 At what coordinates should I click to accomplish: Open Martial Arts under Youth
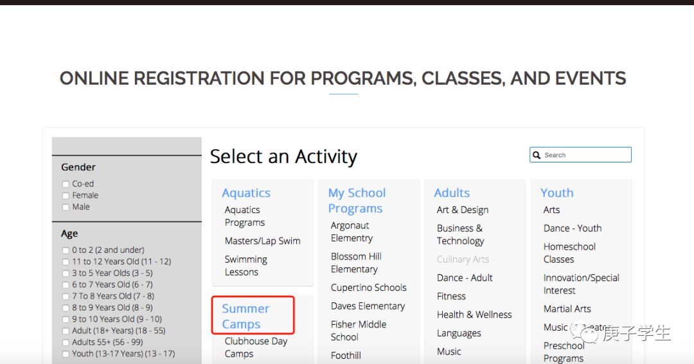point(567,309)
